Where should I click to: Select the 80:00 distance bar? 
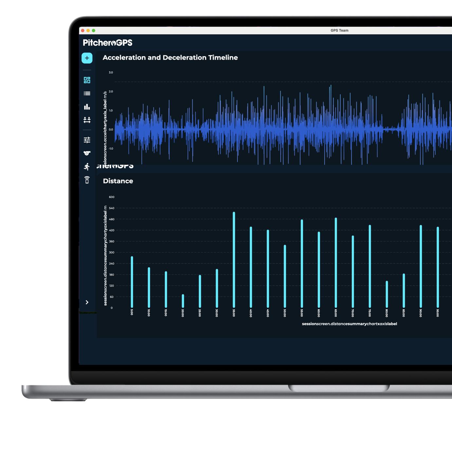(x=387, y=294)
